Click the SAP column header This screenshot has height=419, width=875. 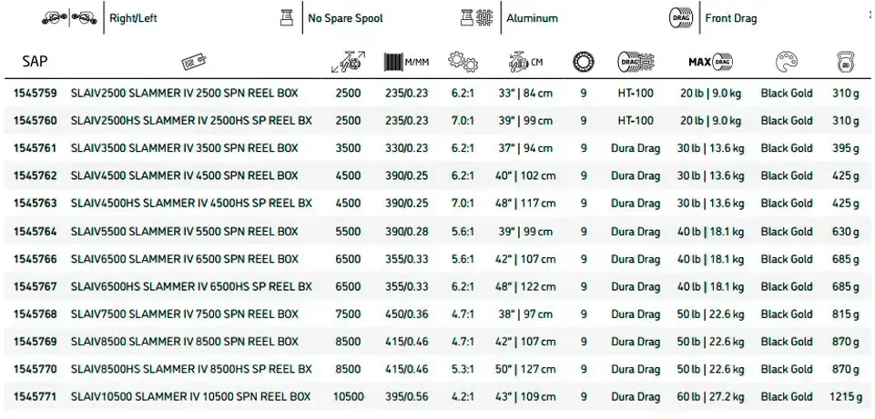35,61
